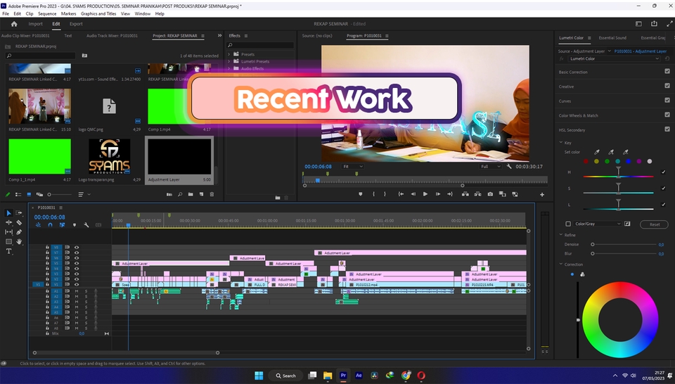Step forward one frame in Program monitor
The height and width of the screenshot is (384, 675).
[438, 194]
